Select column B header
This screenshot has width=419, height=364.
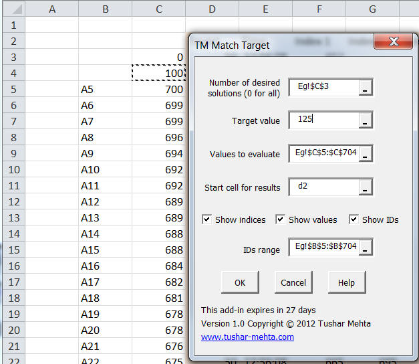(x=105, y=9)
